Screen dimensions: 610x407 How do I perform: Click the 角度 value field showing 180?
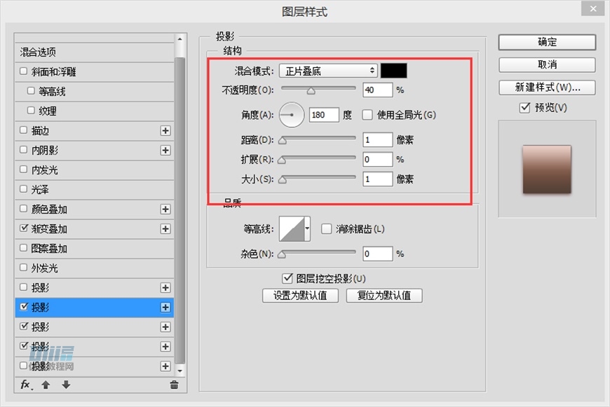[x=324, y=115]
